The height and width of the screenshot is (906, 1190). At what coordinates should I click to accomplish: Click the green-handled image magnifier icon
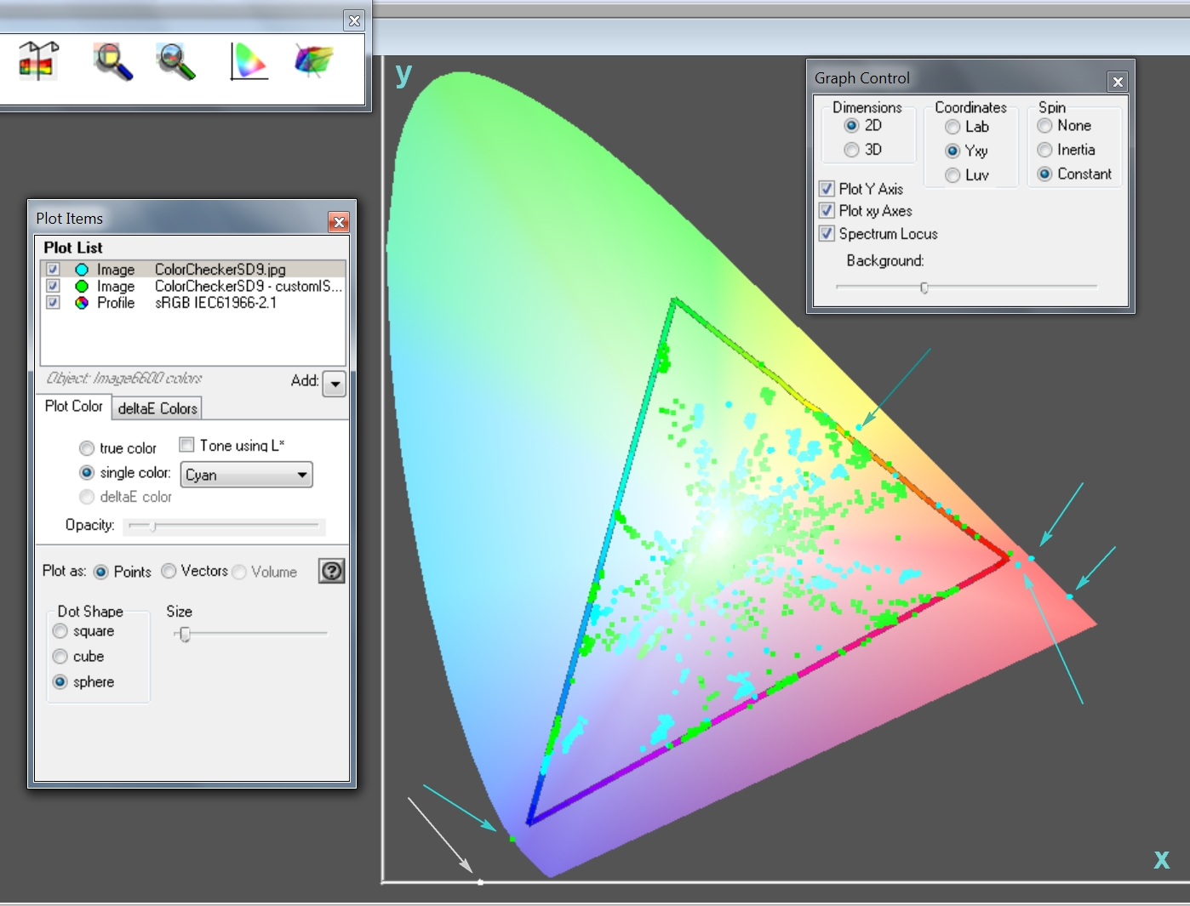click(x=175, y=61)
